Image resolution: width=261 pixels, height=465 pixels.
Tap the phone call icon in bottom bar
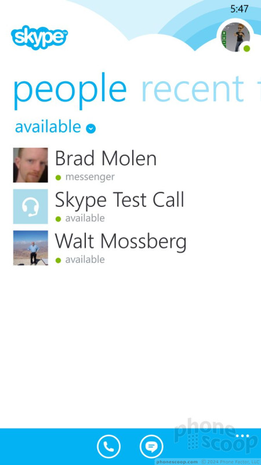[108, 446]
